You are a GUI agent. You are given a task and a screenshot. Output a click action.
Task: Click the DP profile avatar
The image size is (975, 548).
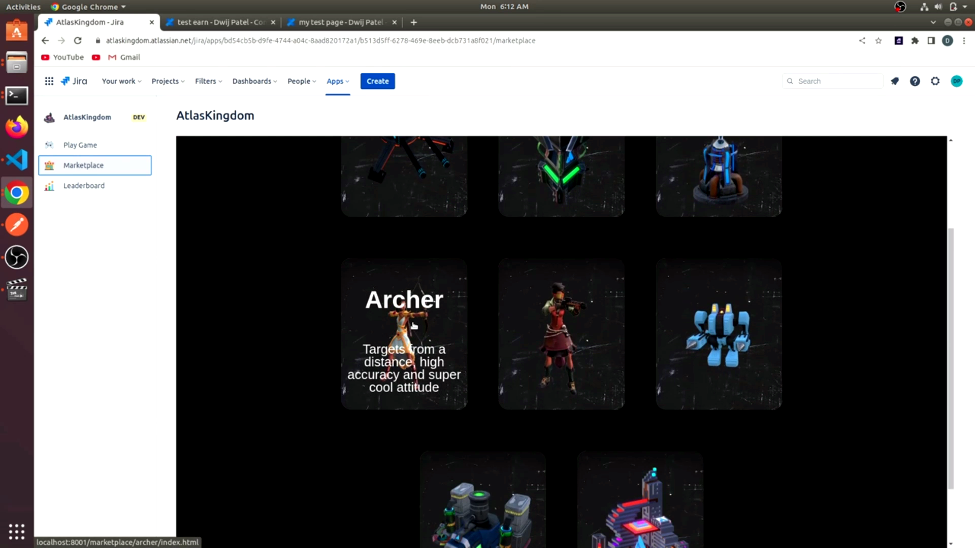[x=956, y=81]
